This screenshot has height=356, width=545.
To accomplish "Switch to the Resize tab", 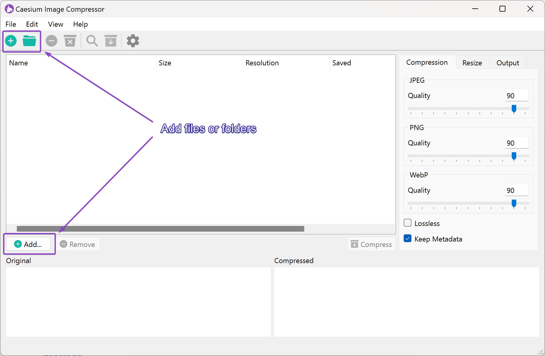I will click(x=472, y=63).
